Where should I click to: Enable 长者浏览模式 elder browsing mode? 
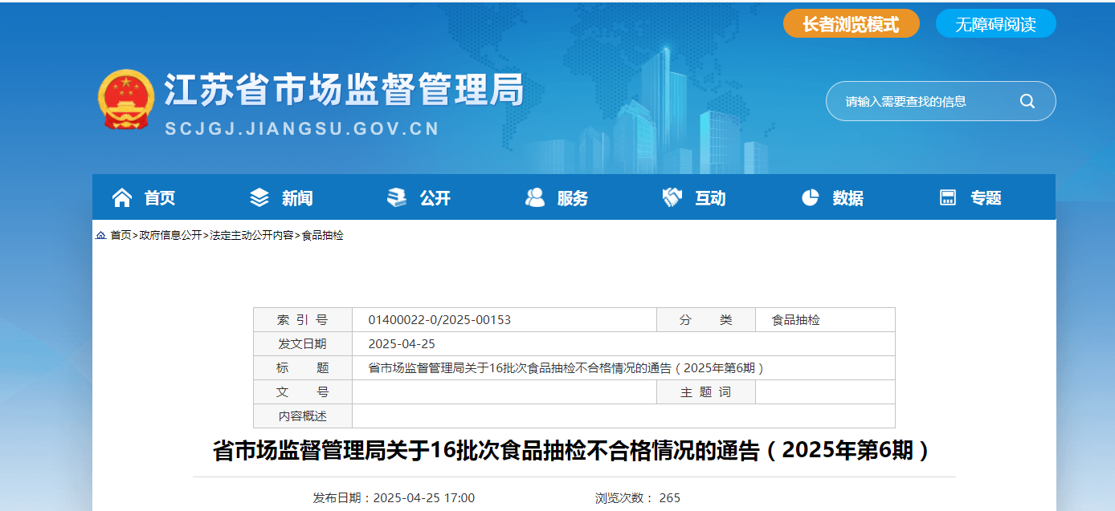pos(852,24)
